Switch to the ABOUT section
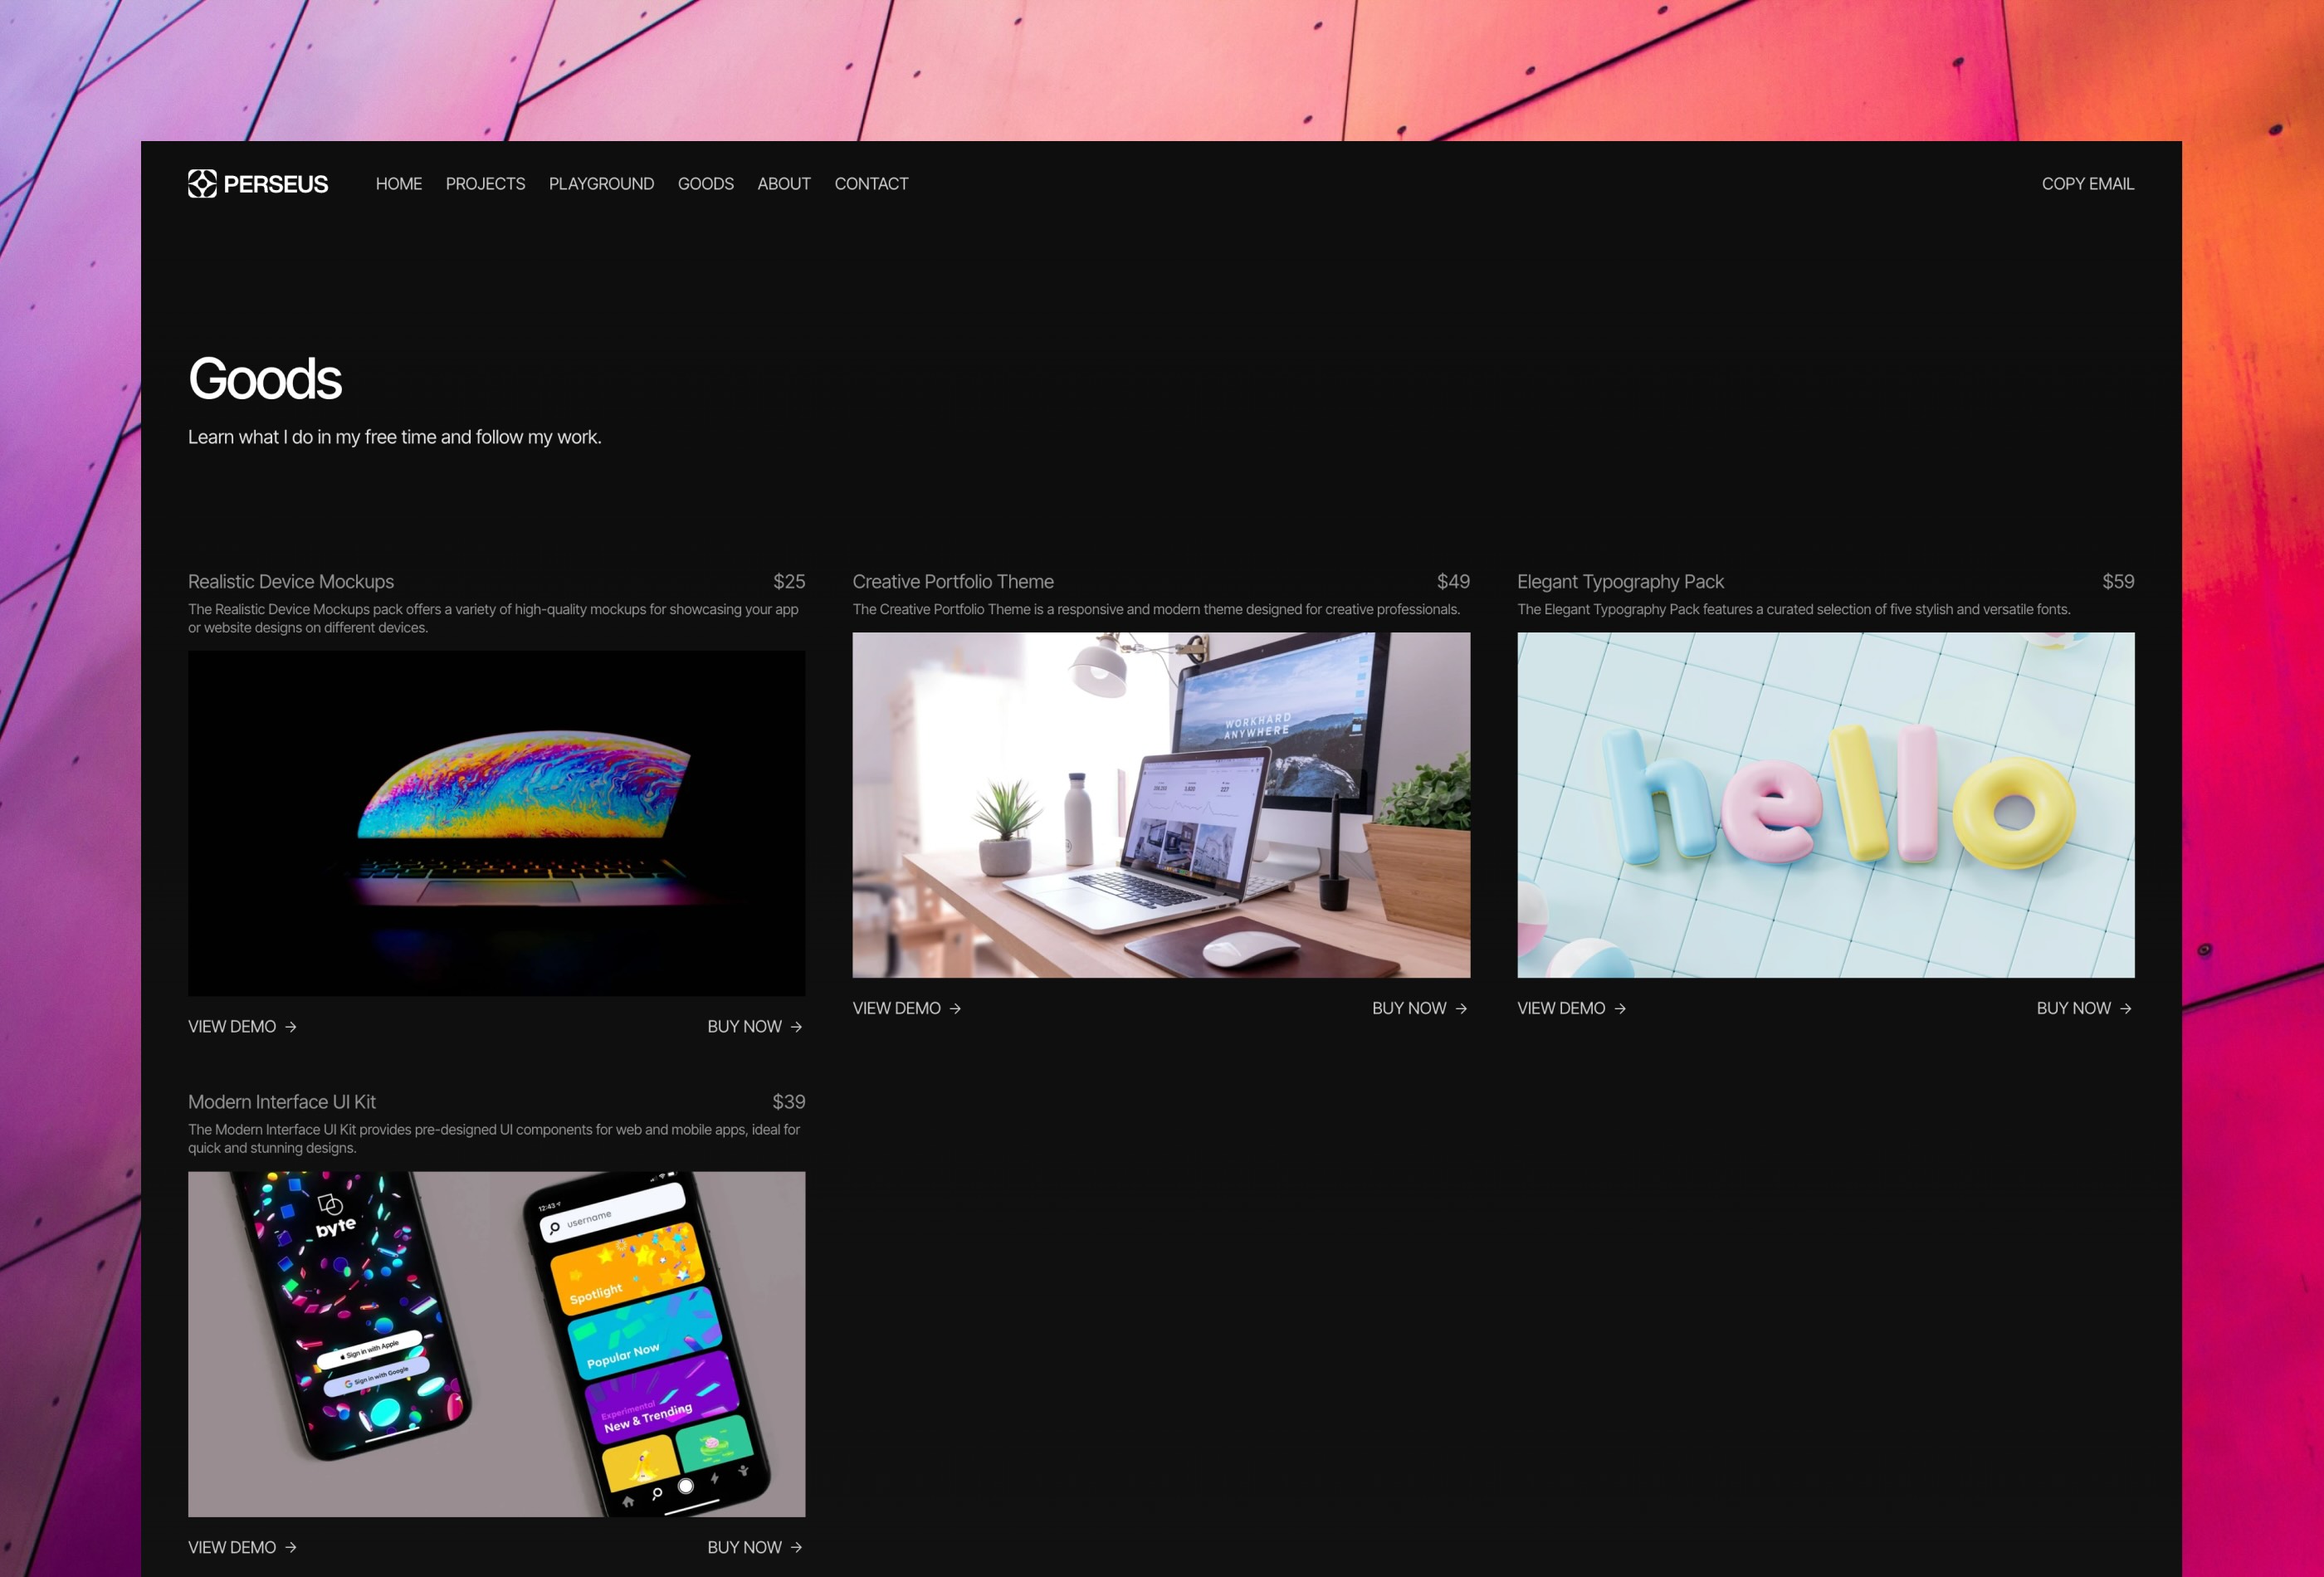The width and height of the screenshot is (2324, 1577). click(784, 183)
